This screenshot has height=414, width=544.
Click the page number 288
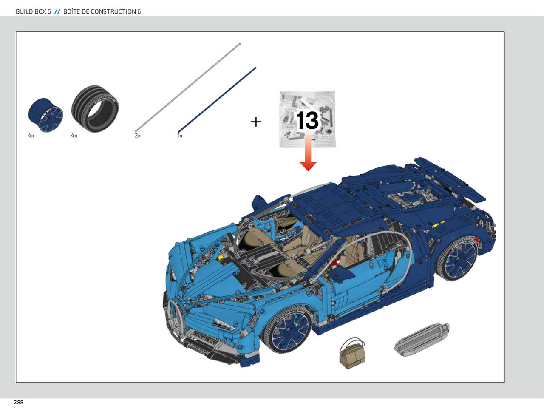click(18, 402)
